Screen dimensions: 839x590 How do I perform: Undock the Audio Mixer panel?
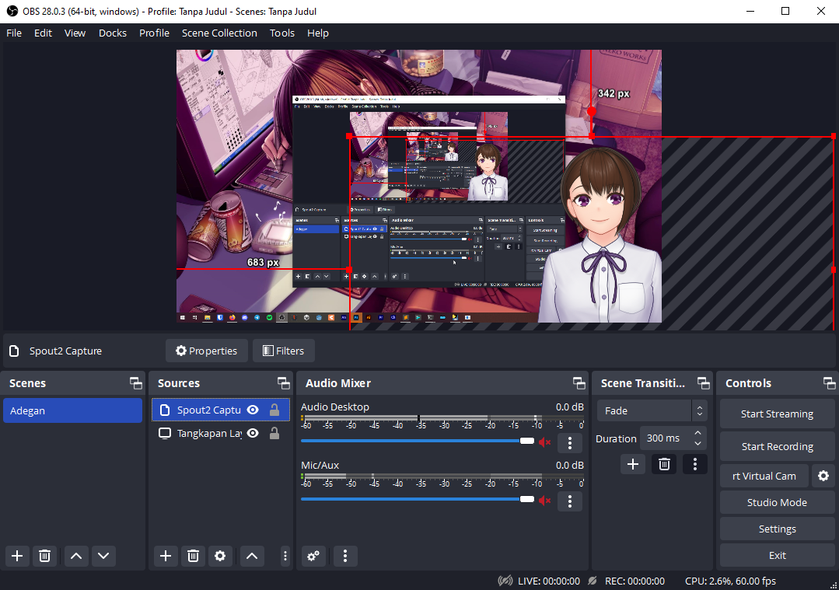[x=579, y=383]
